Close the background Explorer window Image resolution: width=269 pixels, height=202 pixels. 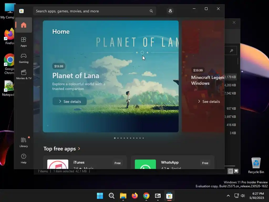click(x=234, y=23)
